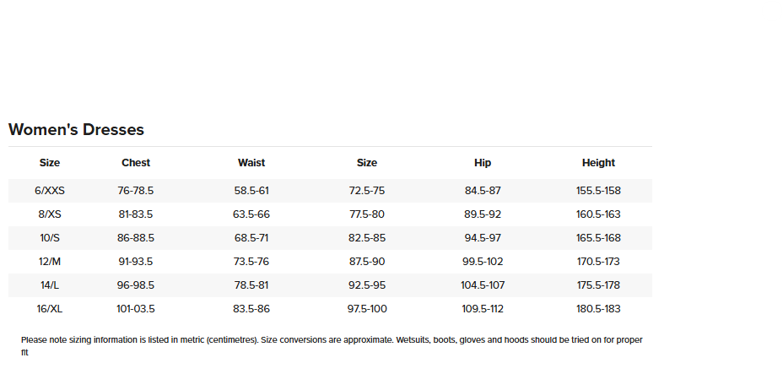Select the 14/L size row label
This screenshot has height=374, width=783.
point(50,285)
